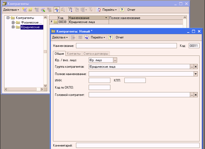Switch to the Счета и договоры tab
205x149 pixels.
click(96, 54)
